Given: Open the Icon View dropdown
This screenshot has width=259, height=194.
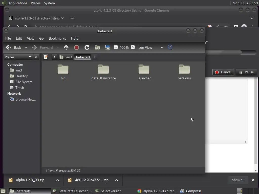Looking at the screenshot, I should 150,47.
